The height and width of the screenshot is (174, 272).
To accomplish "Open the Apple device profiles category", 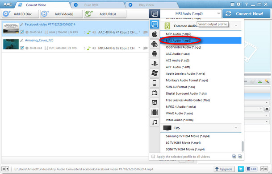I will tap(155, 34).
